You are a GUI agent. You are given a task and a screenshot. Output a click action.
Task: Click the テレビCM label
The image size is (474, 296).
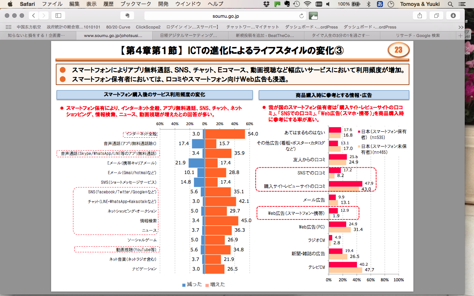tap(317, 267)
